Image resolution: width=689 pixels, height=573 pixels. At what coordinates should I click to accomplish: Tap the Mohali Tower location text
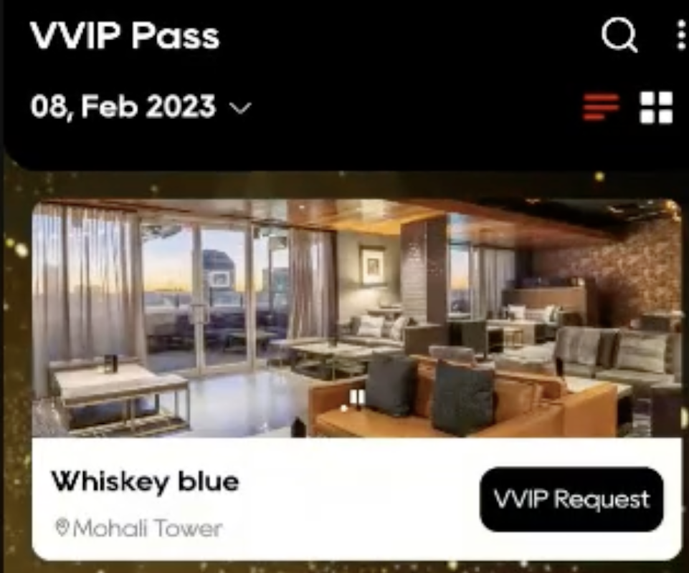point(147,528)
